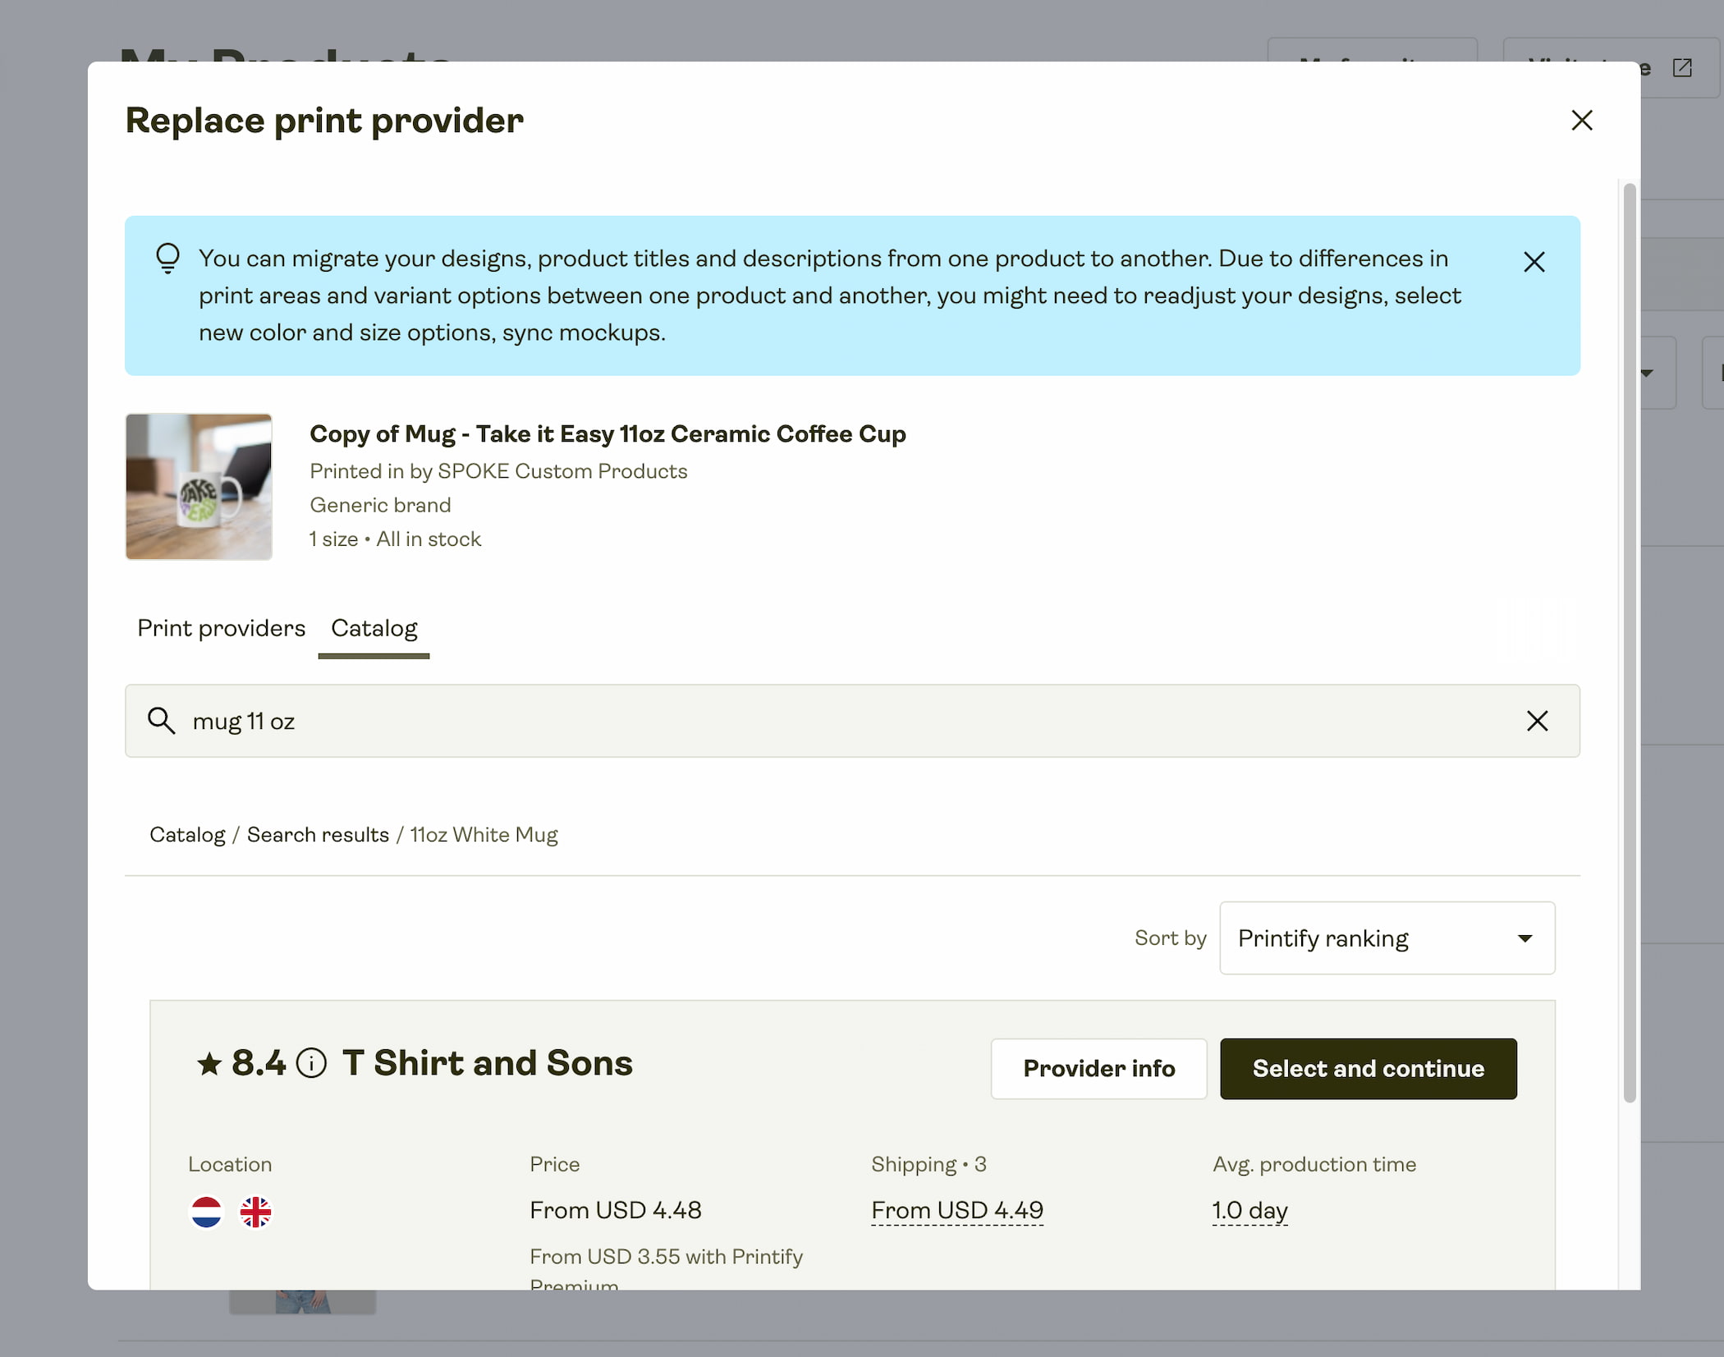Image resolution: width=1724 pixels, height=1357 pixels.
Task: Click the Netherlands flag icon
Action: pos(206,1211)
